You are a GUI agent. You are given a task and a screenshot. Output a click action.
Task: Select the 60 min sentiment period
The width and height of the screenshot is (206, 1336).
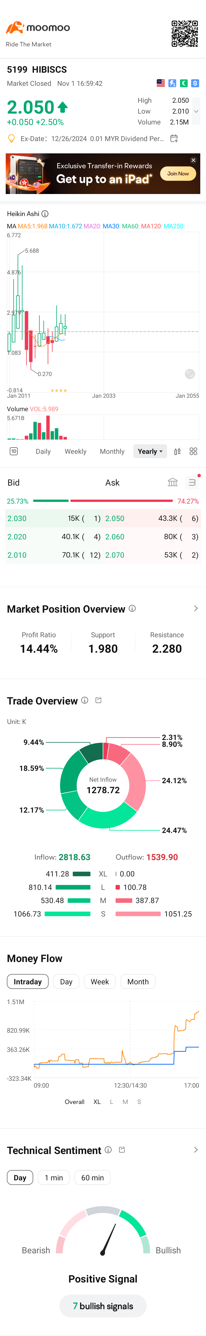92,1178
